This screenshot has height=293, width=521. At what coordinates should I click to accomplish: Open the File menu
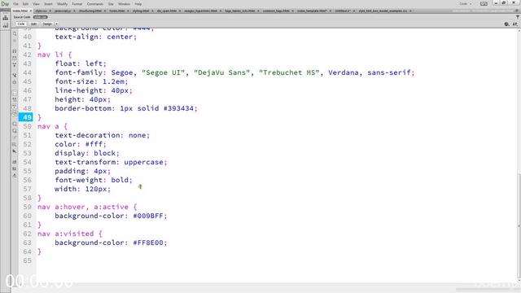click(x=15, y=4)
